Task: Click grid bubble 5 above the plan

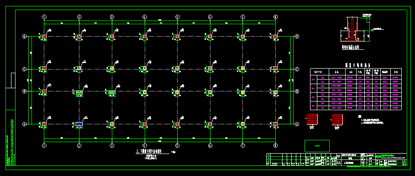Action: [177, 17]
